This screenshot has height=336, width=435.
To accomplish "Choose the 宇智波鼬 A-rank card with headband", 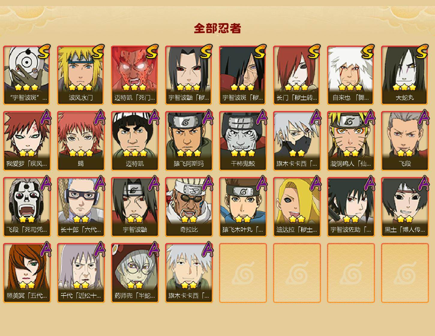I will pos(135,207).
